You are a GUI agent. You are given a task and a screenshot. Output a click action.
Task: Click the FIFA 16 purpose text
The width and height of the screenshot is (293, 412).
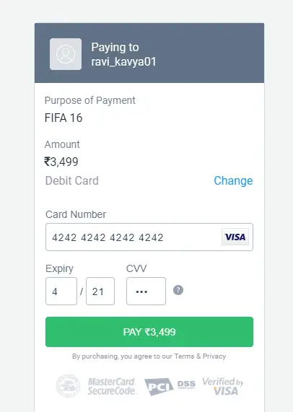tap(64, 118)
